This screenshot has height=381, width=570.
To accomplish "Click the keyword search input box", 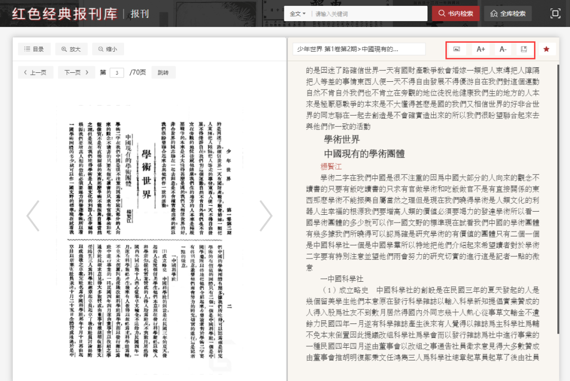I will coord(368,14).
